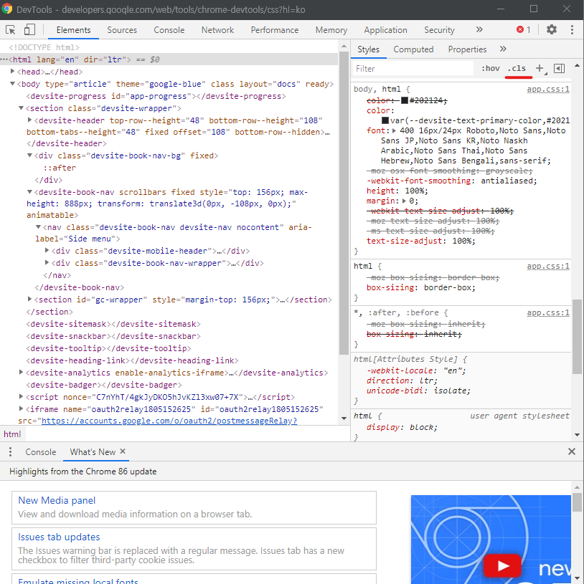Click the red error count indicator

tap(523, 29)
